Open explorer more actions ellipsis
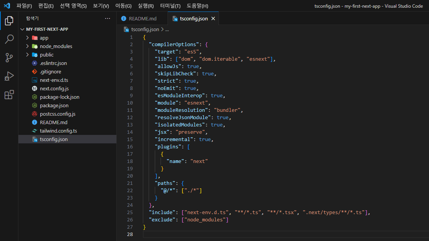 tap(108, 18)
